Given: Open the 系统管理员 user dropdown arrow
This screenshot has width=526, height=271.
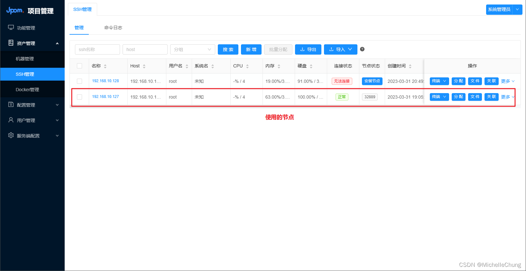Looking at the screenshot, I should click(517, 9).
